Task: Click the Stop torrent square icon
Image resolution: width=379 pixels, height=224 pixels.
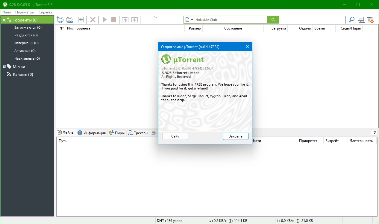Action: [114, 20]
